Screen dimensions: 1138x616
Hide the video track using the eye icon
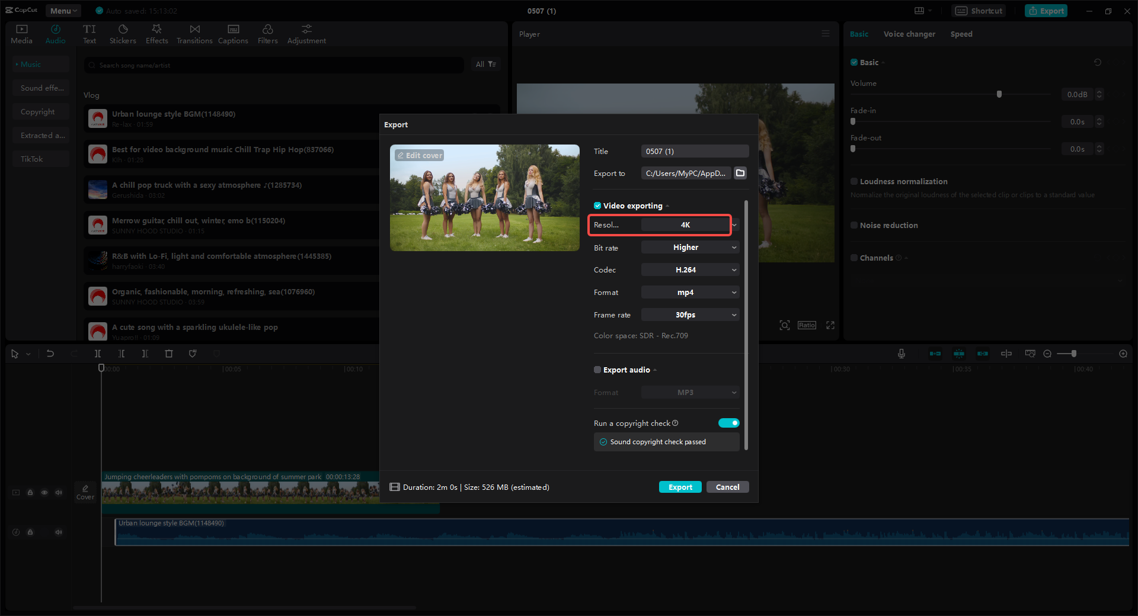[44, 492]
